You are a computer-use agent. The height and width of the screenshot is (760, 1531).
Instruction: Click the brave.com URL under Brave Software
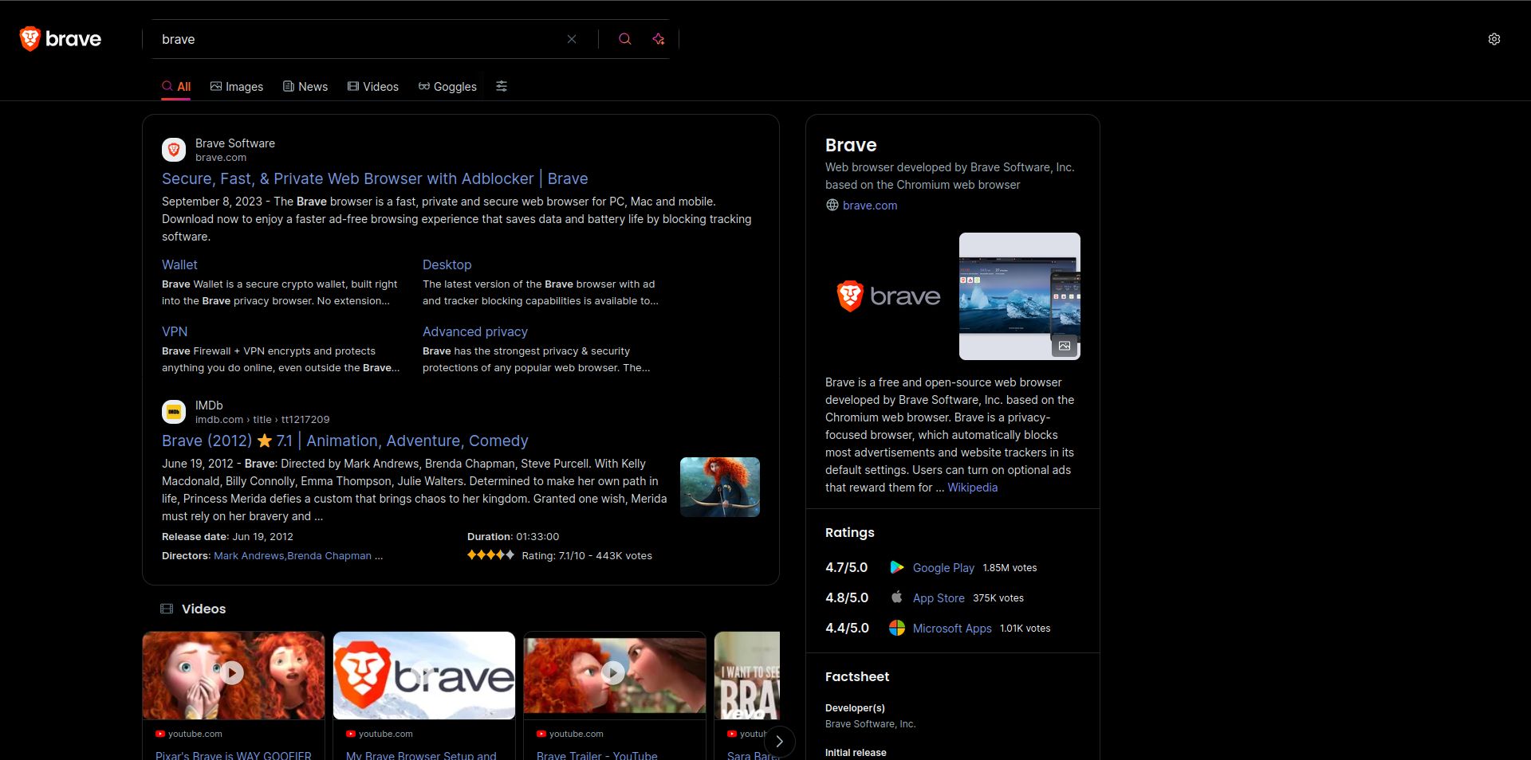point(221,157)
